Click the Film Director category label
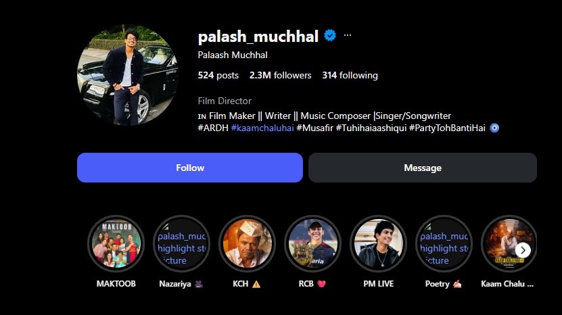The width and height of the screenshot is (562, 315). (x=225, y=101)
